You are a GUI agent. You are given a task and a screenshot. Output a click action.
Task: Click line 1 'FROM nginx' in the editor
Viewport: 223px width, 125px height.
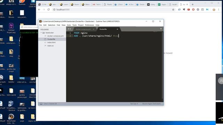click(80, 33)
